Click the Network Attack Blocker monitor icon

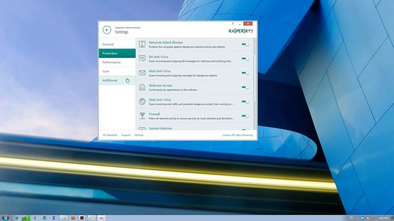(142, 44)
